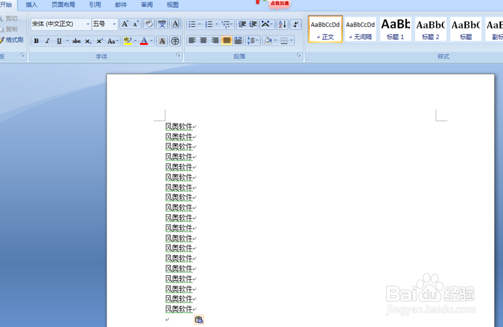Open the Phonetic Guide (wén) tool
The height and width of the screenshot is (327, 503).
(162, 24)
